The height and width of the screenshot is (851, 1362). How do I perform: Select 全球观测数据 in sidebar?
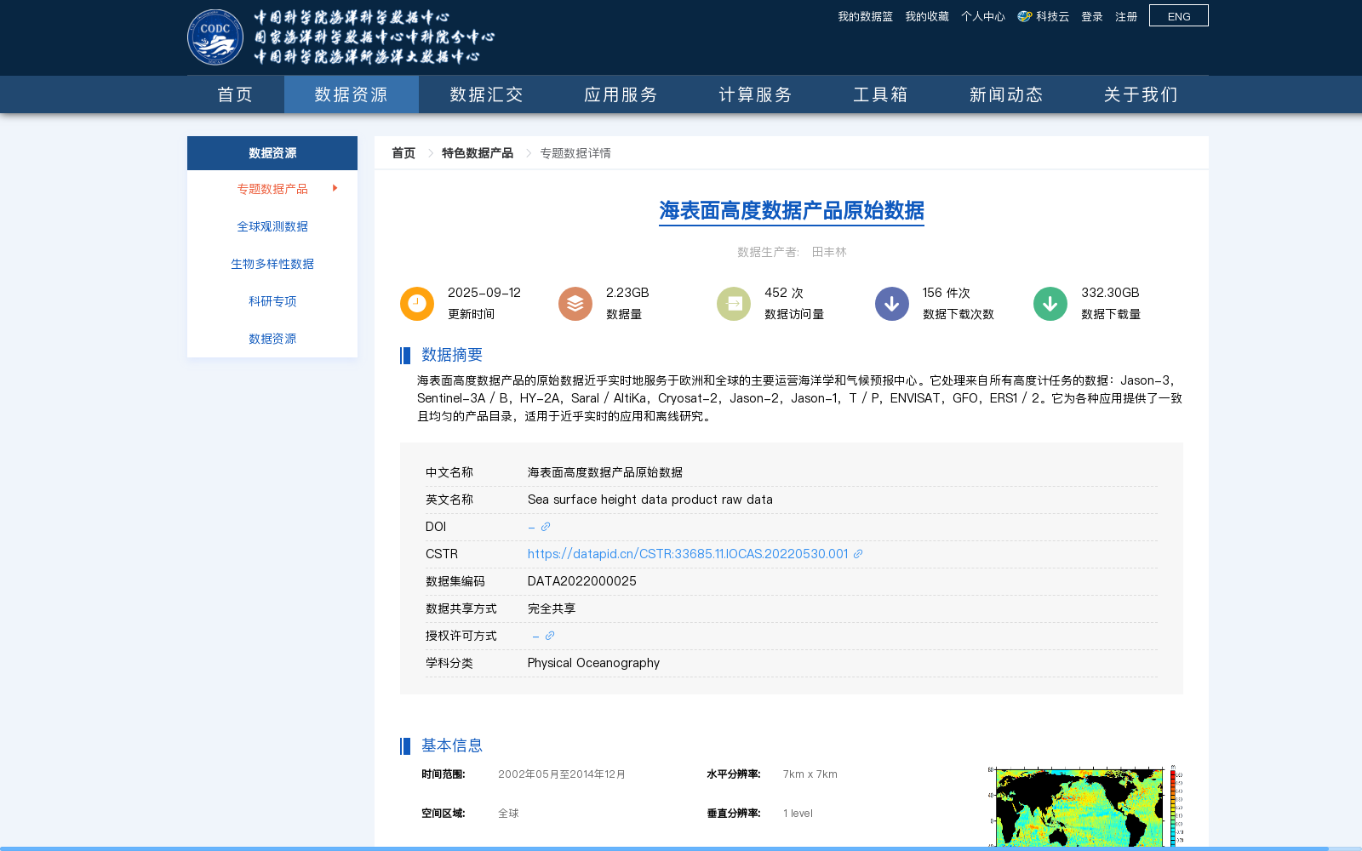tap(272, 226)
